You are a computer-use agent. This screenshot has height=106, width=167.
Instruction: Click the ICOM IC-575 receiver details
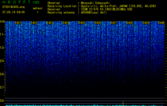click(x=106, y=9)
